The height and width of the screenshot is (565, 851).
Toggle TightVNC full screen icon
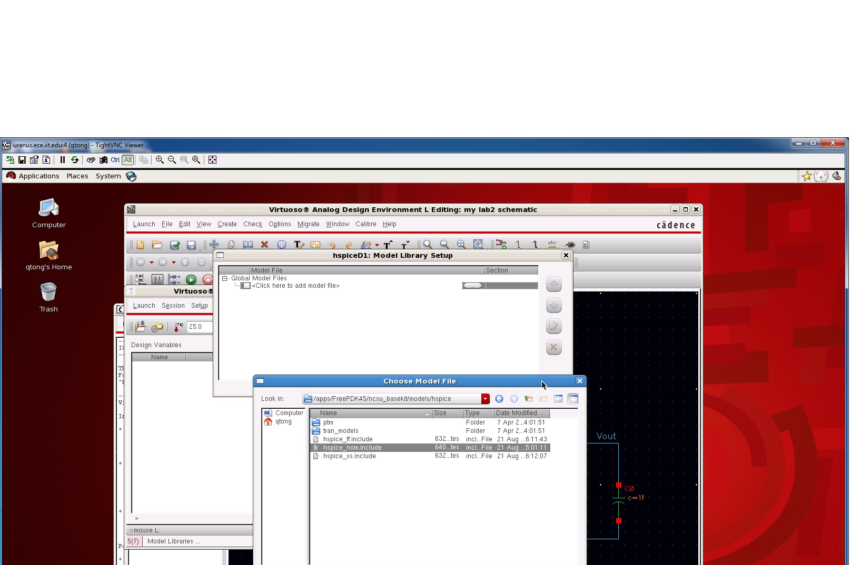point(212,160)
